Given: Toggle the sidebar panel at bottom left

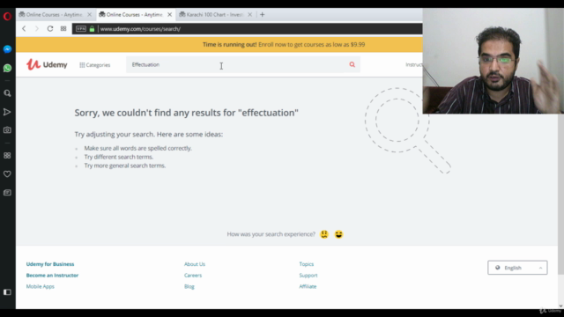Looking at the screenshot, I should pyautogui.click(x=7, y=292).
